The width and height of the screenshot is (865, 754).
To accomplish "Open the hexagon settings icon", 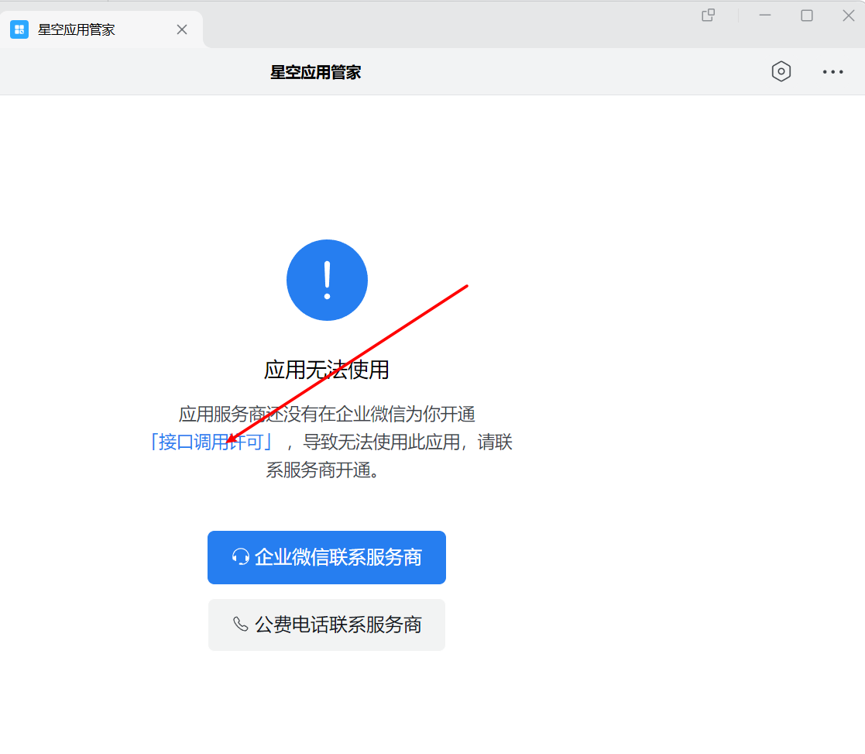I will 781,72.
